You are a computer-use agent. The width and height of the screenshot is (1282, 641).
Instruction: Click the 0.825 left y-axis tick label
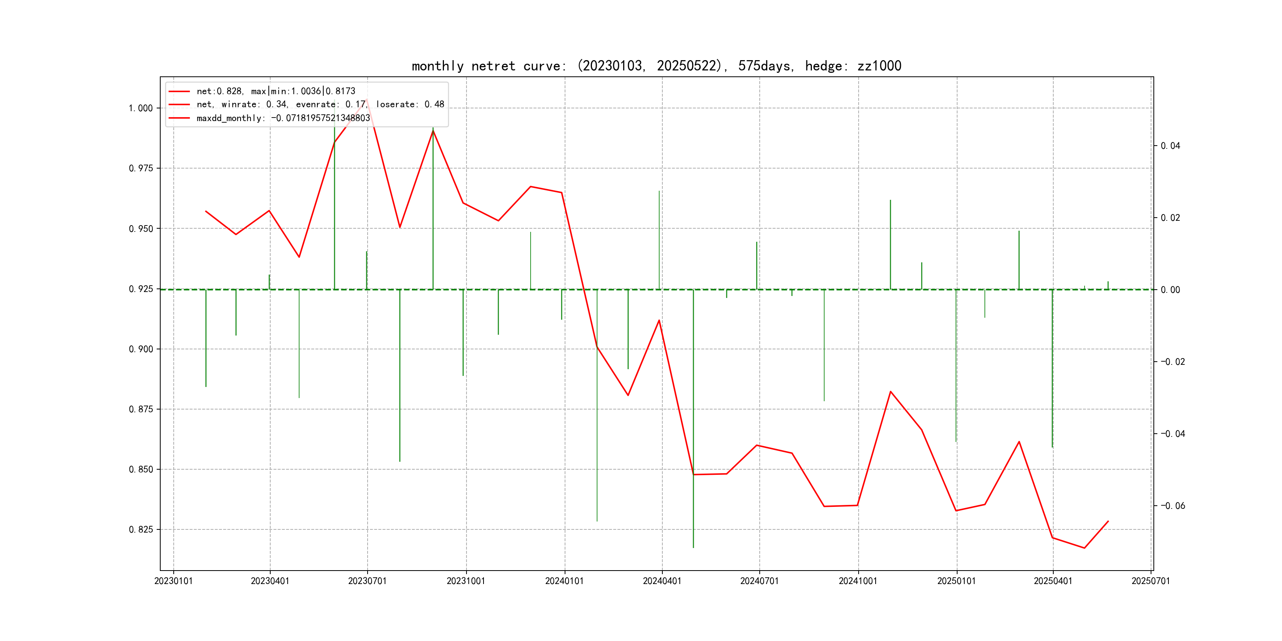pos(141,529)
